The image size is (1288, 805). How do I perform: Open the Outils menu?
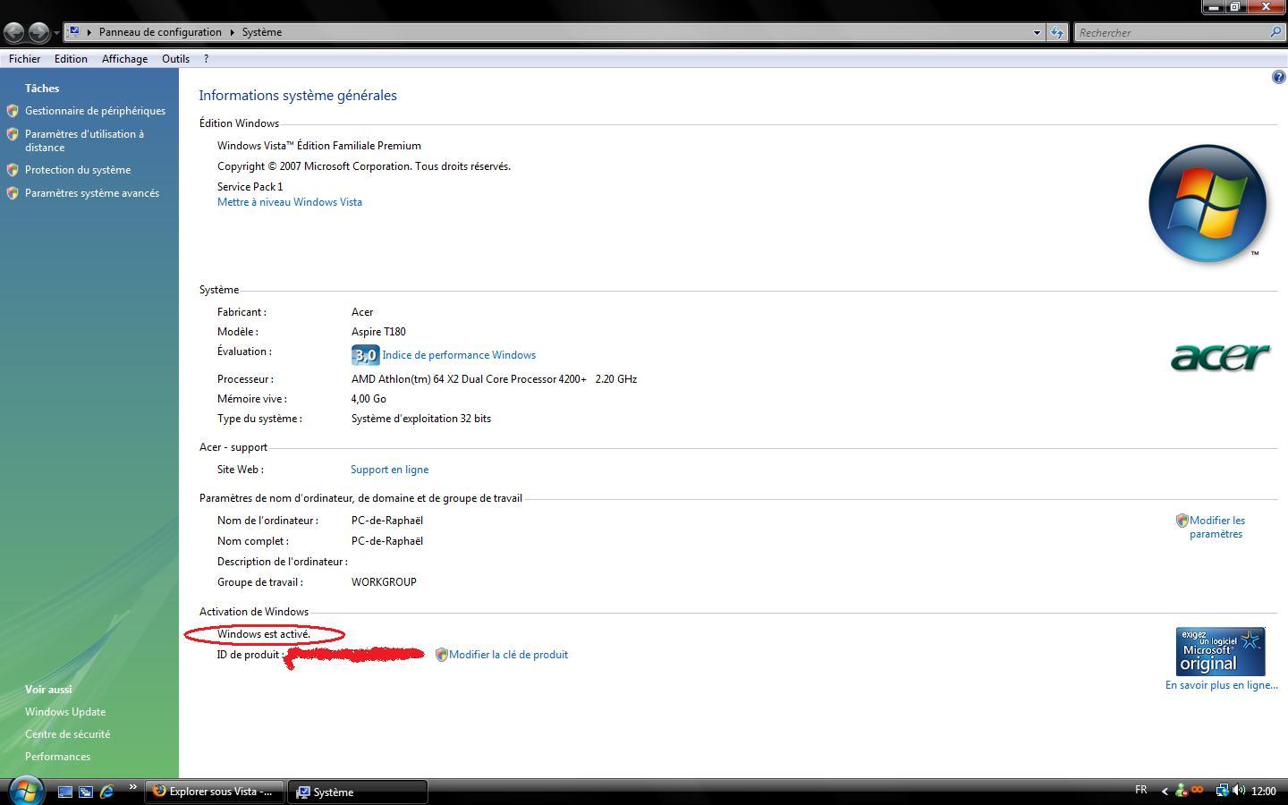[x=175, y=59]
